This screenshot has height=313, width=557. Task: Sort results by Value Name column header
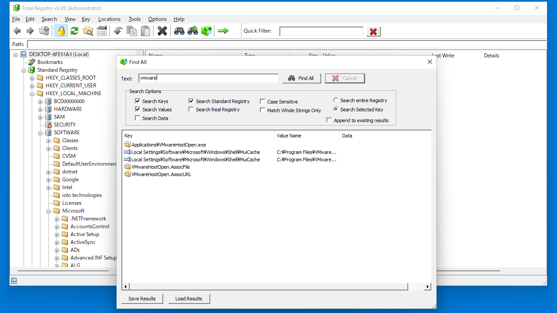307,136
